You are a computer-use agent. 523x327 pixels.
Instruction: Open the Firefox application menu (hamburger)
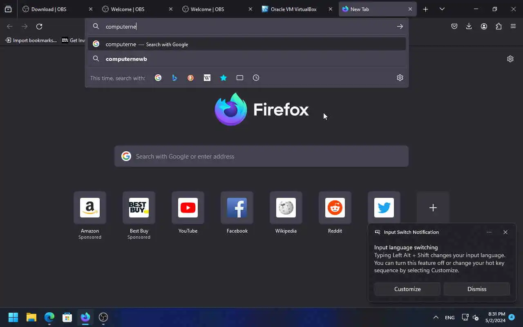pos(513,27)
